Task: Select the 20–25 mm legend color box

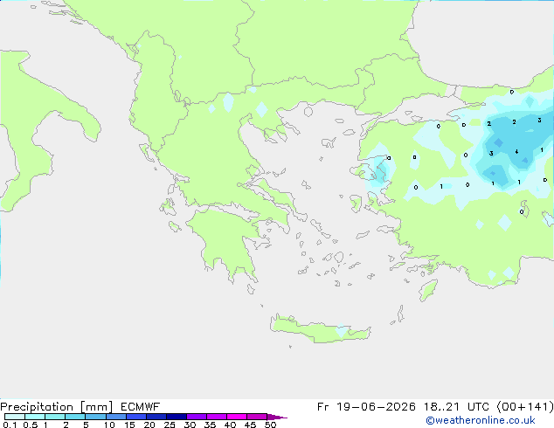Action: 156,417
